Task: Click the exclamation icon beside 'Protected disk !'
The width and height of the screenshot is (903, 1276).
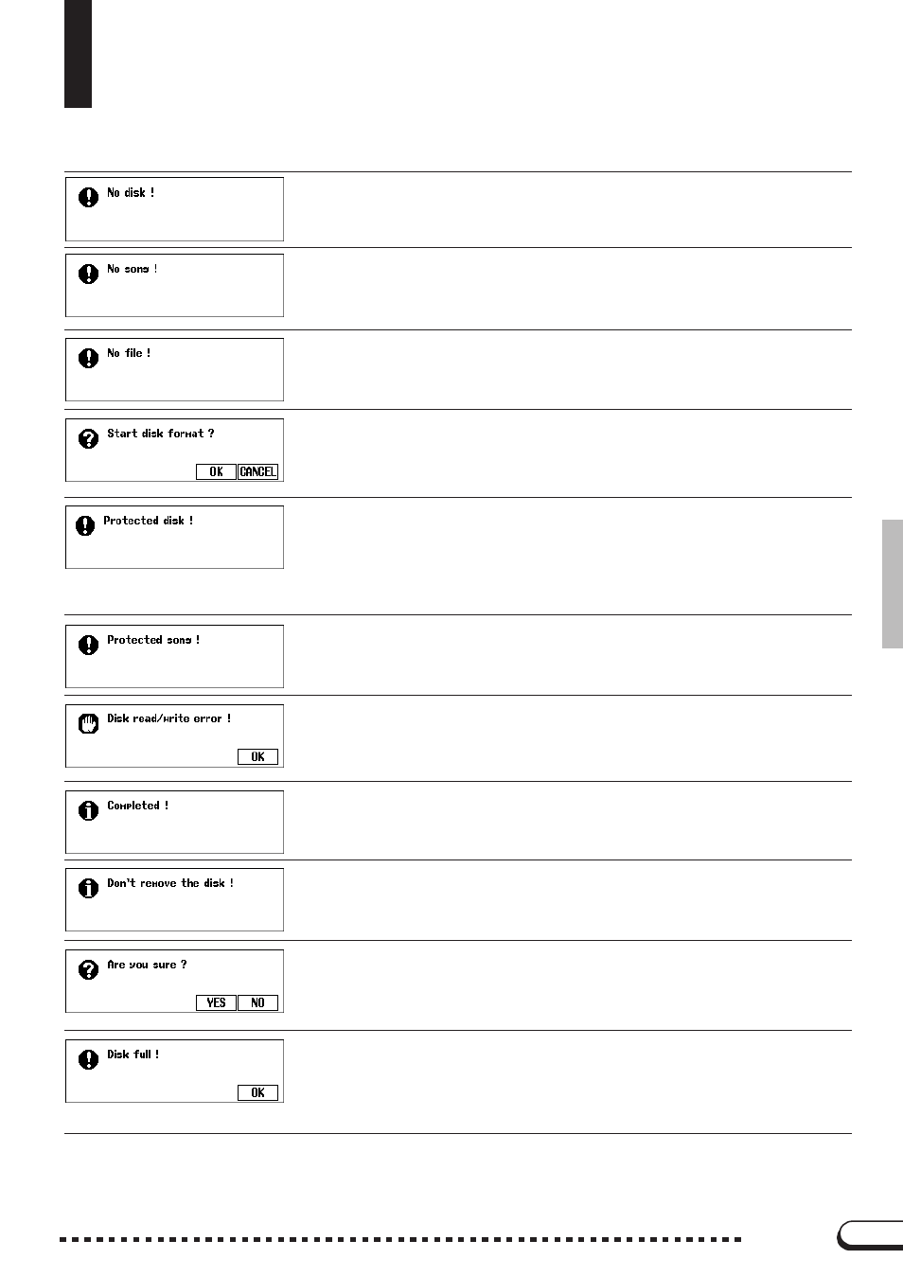Action: click(85, 525)
